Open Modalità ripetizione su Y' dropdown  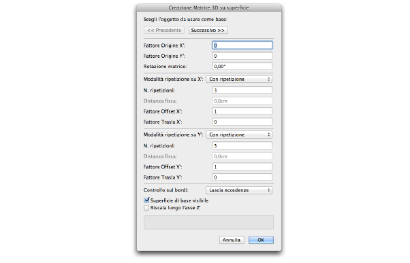[239, 135]
